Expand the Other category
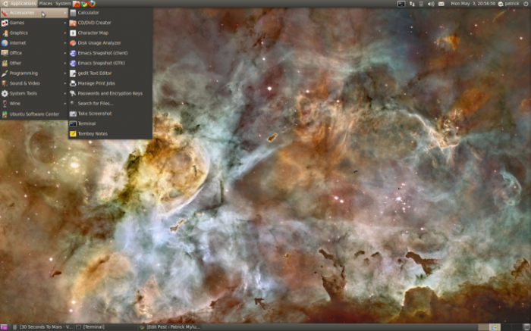 point(34,63)
